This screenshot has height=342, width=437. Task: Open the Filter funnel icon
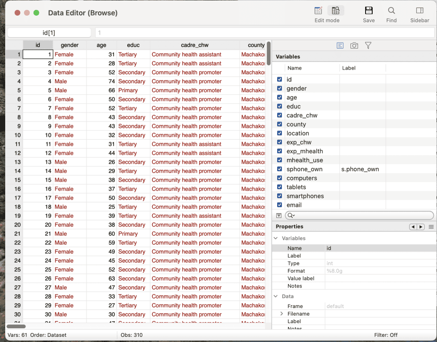tap(368, 45)
